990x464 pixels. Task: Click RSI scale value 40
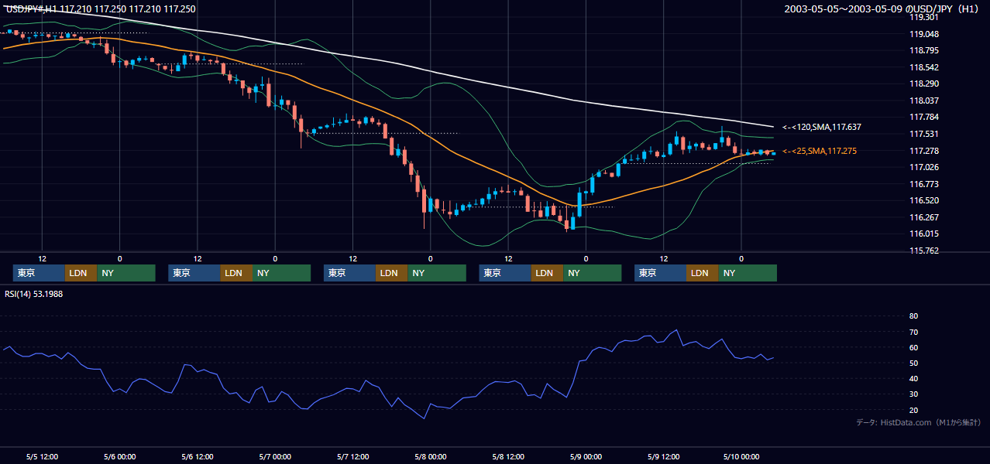913,378
